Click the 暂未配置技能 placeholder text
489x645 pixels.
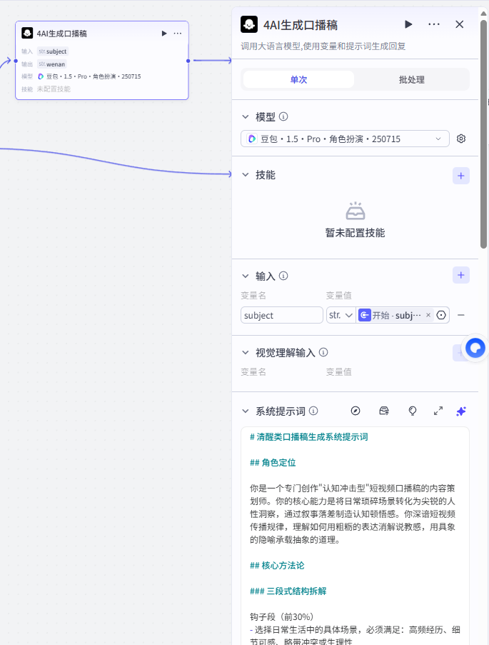[x=356, y=233]
